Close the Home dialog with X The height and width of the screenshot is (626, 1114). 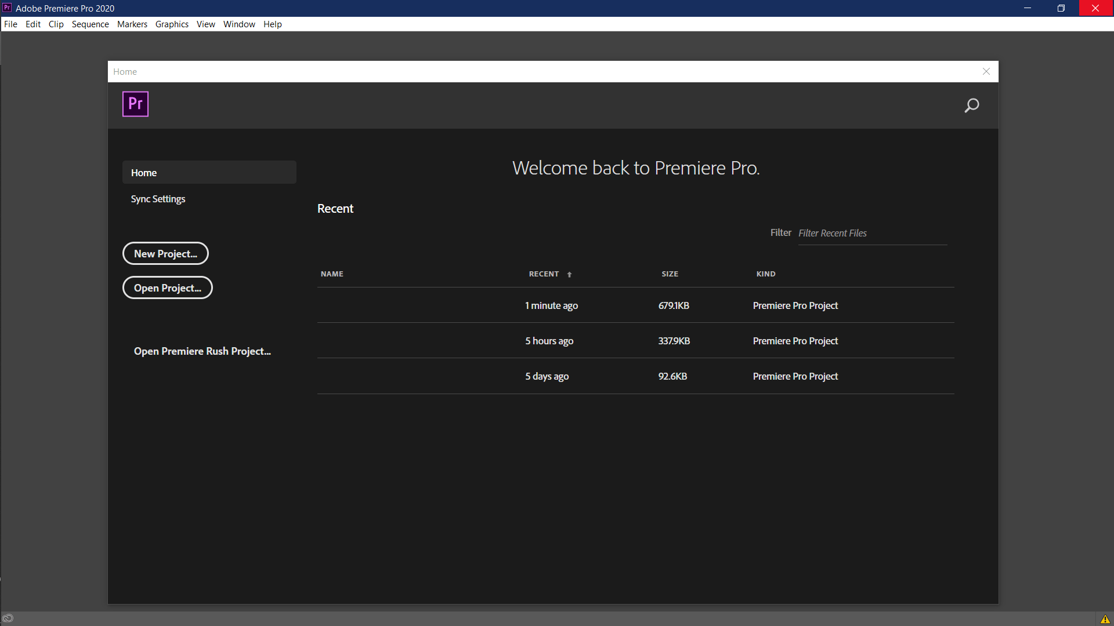pos(986,71)
